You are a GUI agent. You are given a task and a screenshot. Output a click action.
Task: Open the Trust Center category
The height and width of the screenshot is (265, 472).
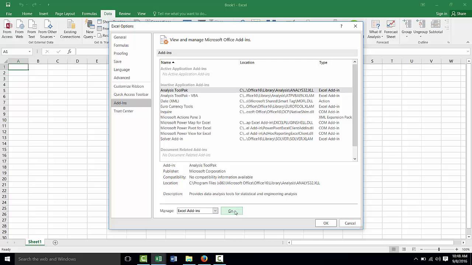point(131,111)
